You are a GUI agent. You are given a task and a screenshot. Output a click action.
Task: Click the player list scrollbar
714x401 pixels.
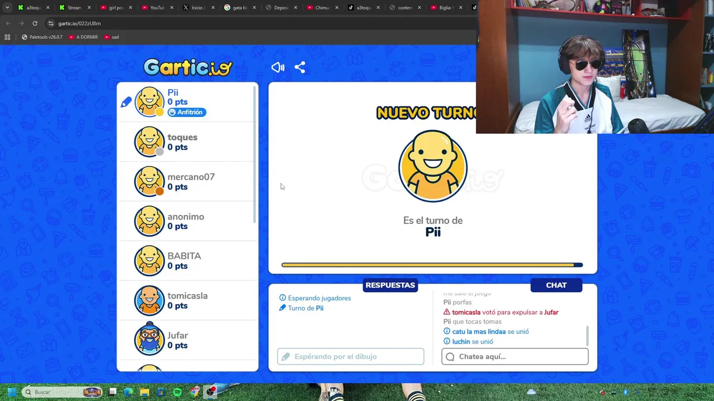255,156
